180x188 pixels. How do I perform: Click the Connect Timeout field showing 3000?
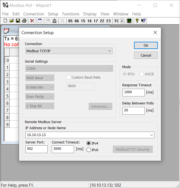click(63, 149)
